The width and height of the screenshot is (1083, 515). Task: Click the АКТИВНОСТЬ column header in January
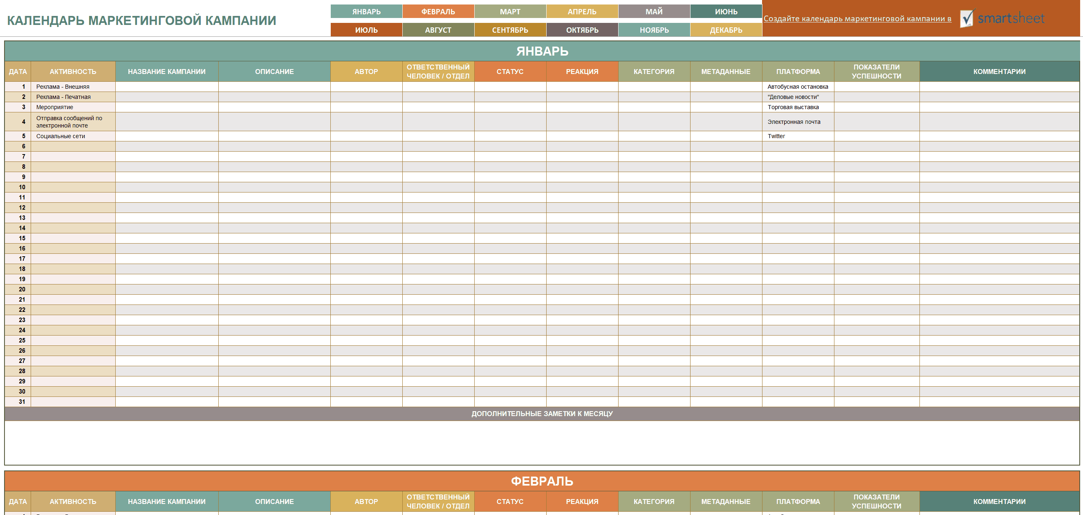click(73, 72)
